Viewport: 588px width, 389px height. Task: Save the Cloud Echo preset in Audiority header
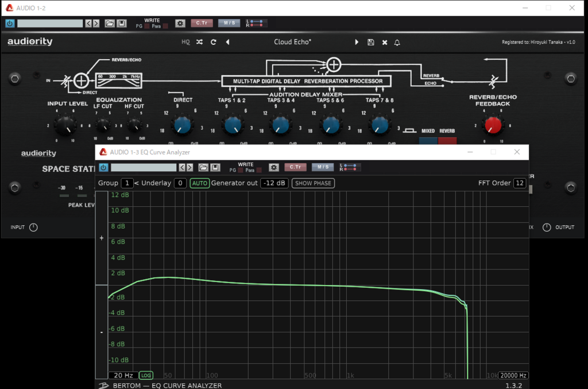371,42
